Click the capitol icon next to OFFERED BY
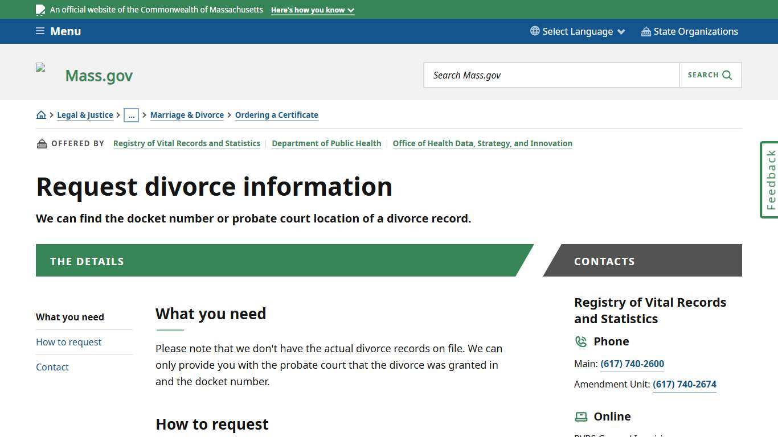 (x=42, y=143)
